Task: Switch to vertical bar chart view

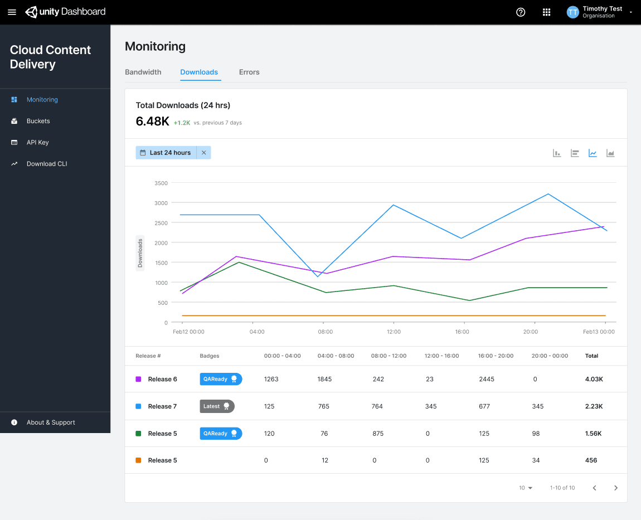Action: point(557,152)
